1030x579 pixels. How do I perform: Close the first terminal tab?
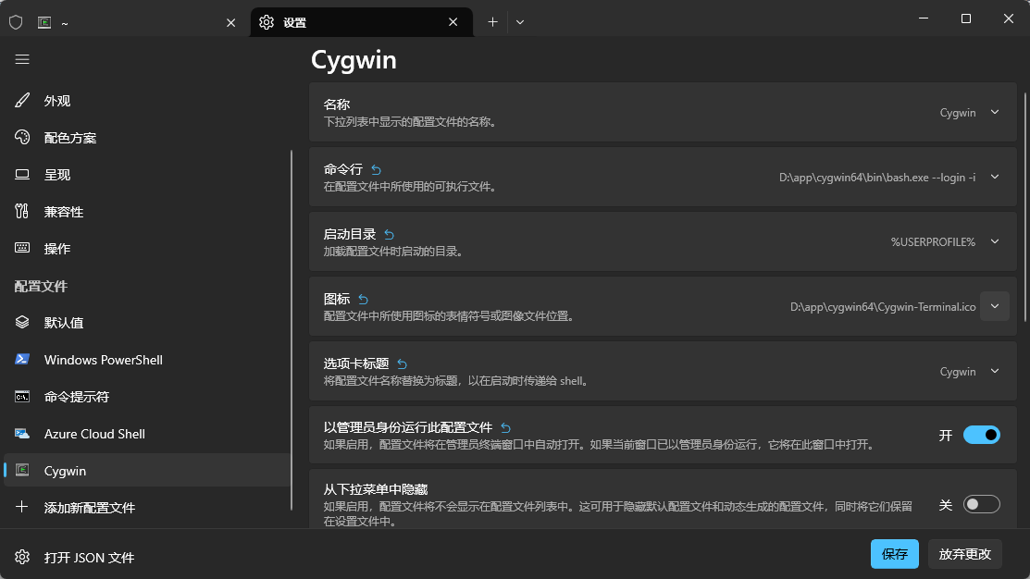pyautogui.click(x=230, y=22)
